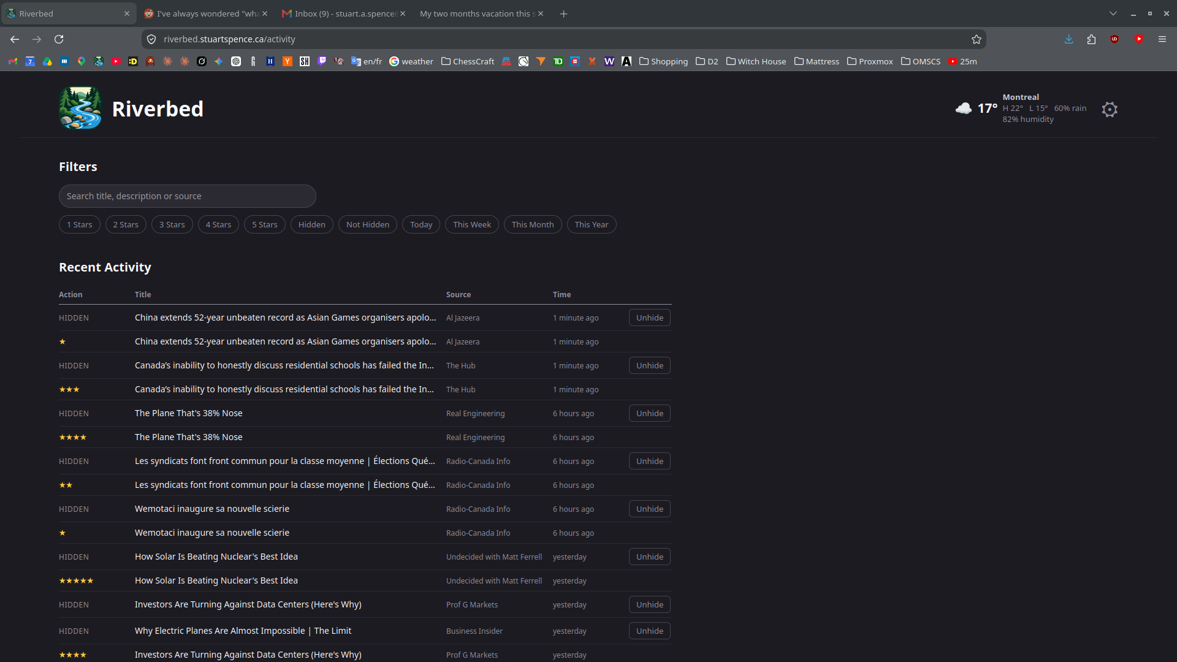Open the settings gear icon next to the weather
Image resolution: width=1177 pixels, height=662 pixels.
click(1109, 109)
